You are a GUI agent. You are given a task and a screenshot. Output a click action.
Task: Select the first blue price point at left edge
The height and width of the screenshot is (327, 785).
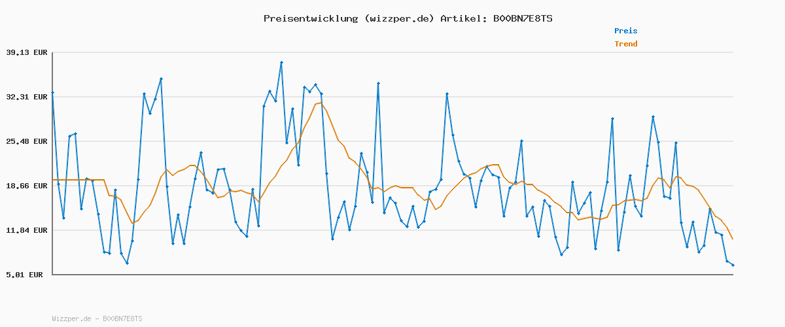(52, 93)
